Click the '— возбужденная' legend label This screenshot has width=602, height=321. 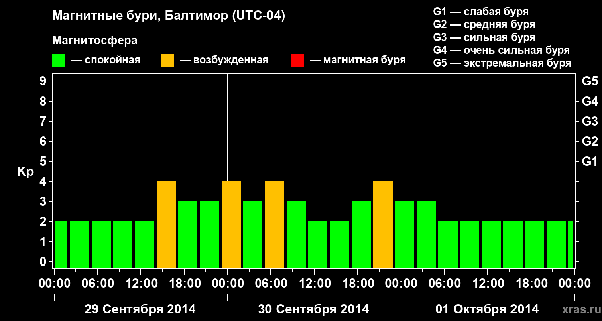click(x=224, y=60)
